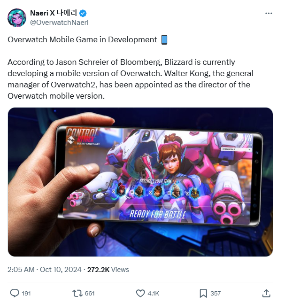View the 272.2K Views analytics

(108, 269)
